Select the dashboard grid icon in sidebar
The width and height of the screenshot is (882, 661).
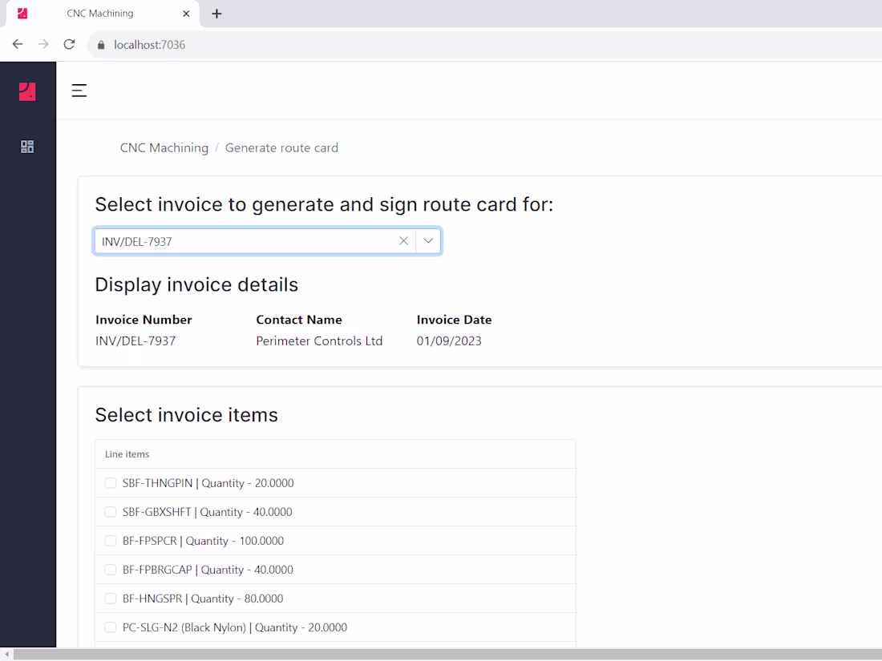pos(27,147)
